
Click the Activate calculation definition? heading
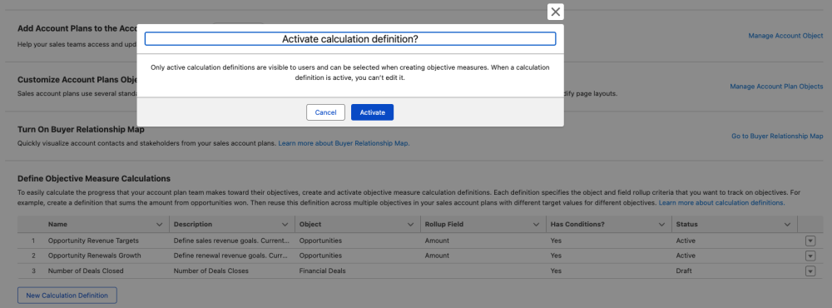(350, 39)
